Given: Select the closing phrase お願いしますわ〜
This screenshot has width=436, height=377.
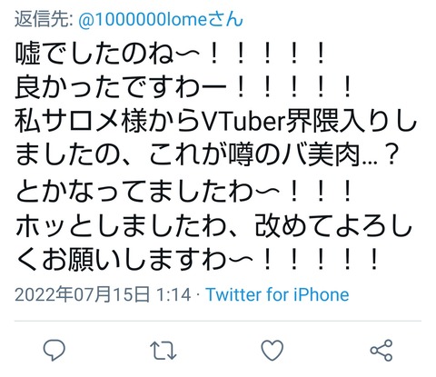Looking at the screenshot, I should [147, 260].
